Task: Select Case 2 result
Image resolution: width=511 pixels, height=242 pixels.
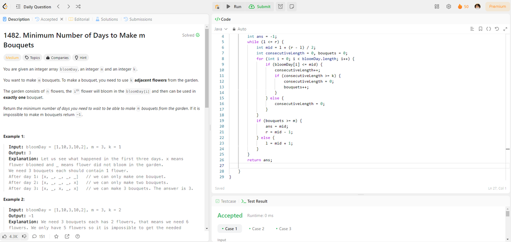Action: 256,229
